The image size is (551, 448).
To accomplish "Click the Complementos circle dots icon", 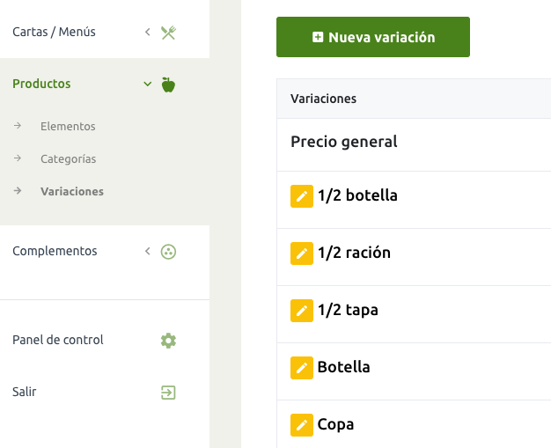I will [168, 252].
